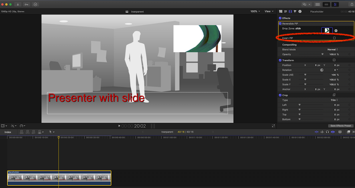The image size is (355, 188).
Task: Open the enhancement wand dropdown
Action: (x=14, y=125)
